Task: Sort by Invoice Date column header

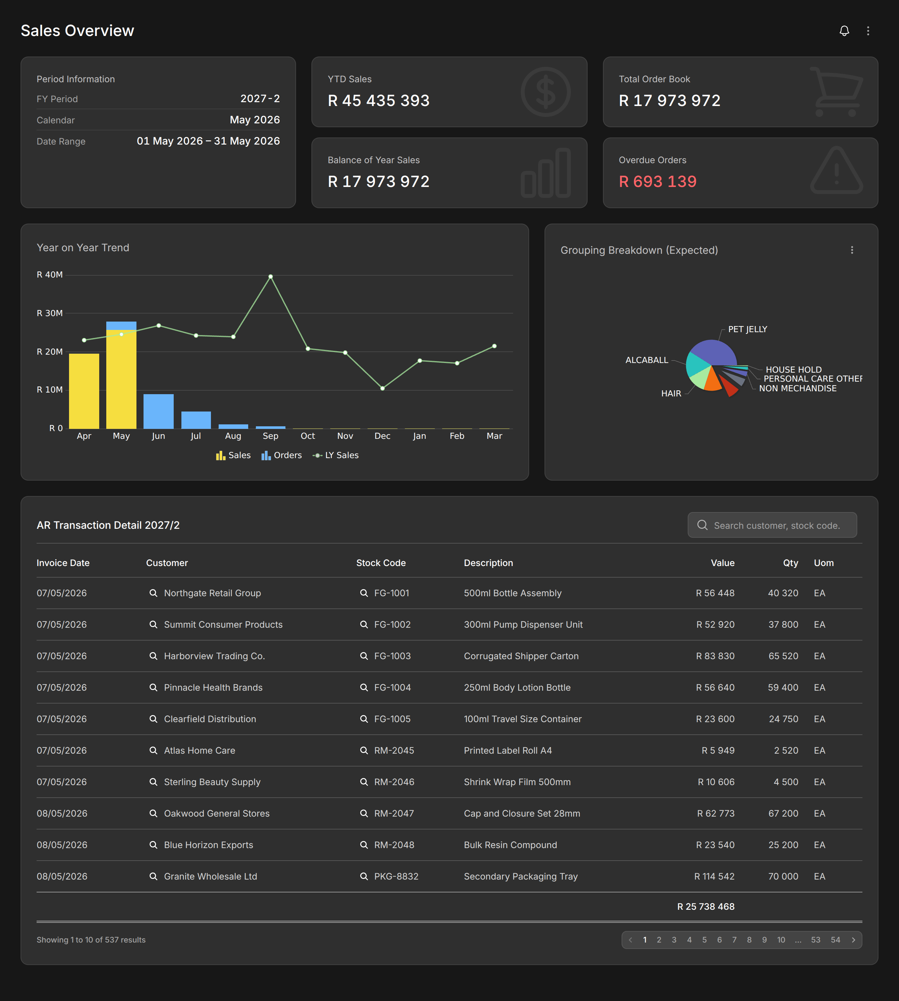Action: coord(63,563)
